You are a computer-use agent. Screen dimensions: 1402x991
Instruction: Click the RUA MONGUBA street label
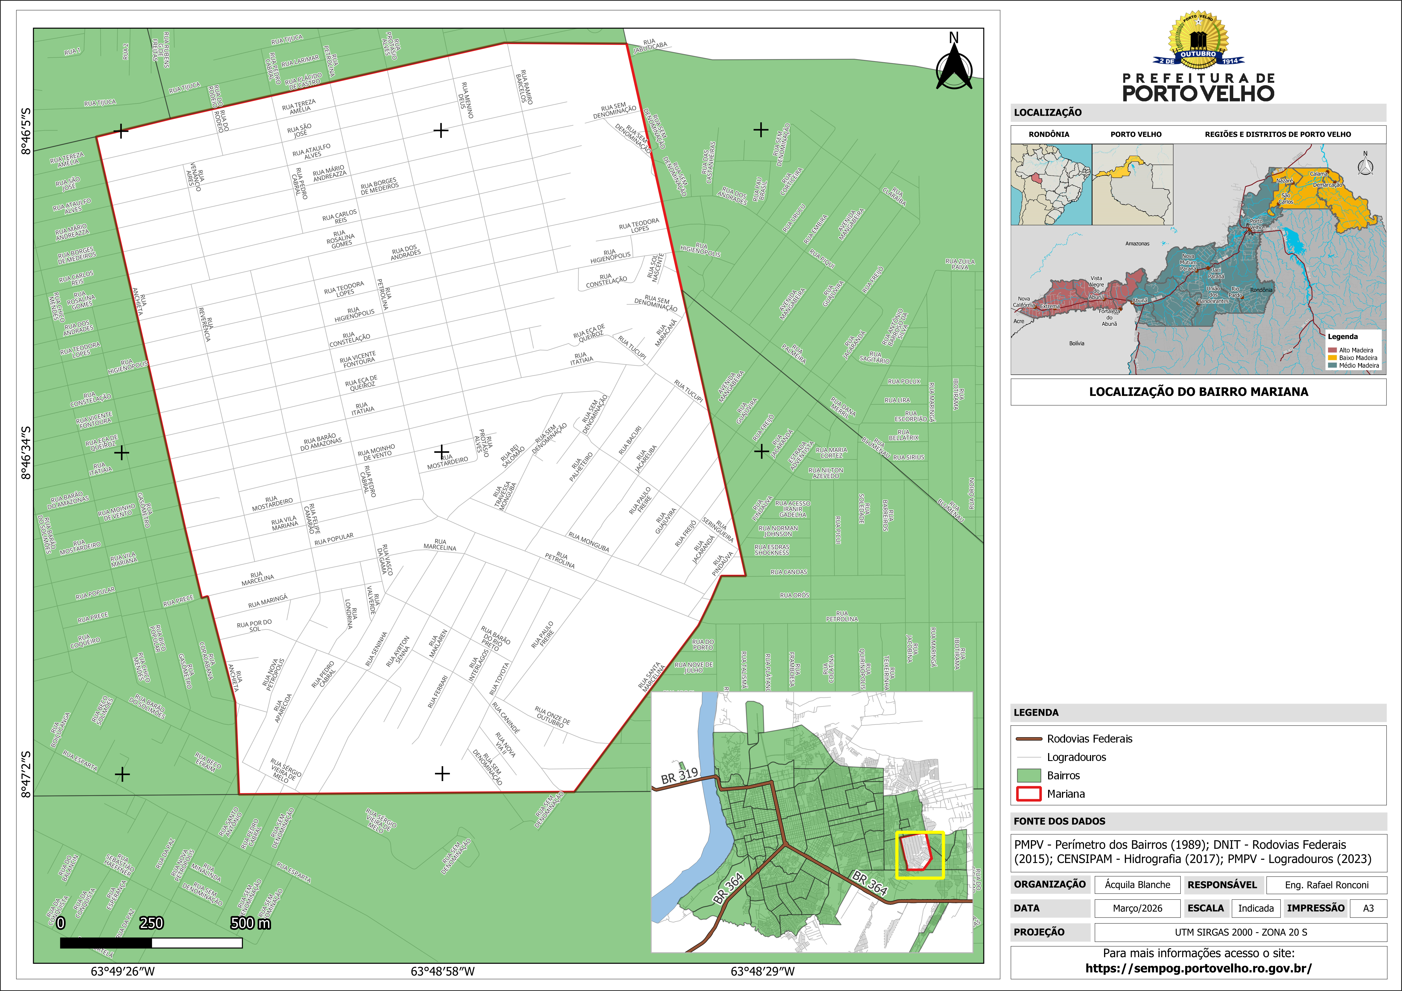pos(589,542)
